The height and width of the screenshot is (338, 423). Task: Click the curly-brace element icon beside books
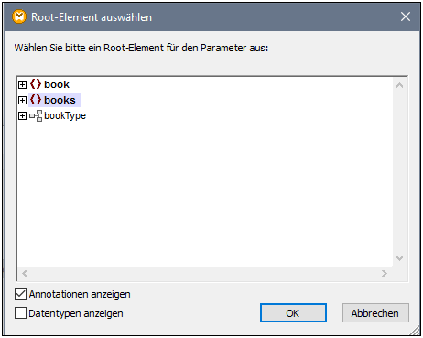click(36, 100)
